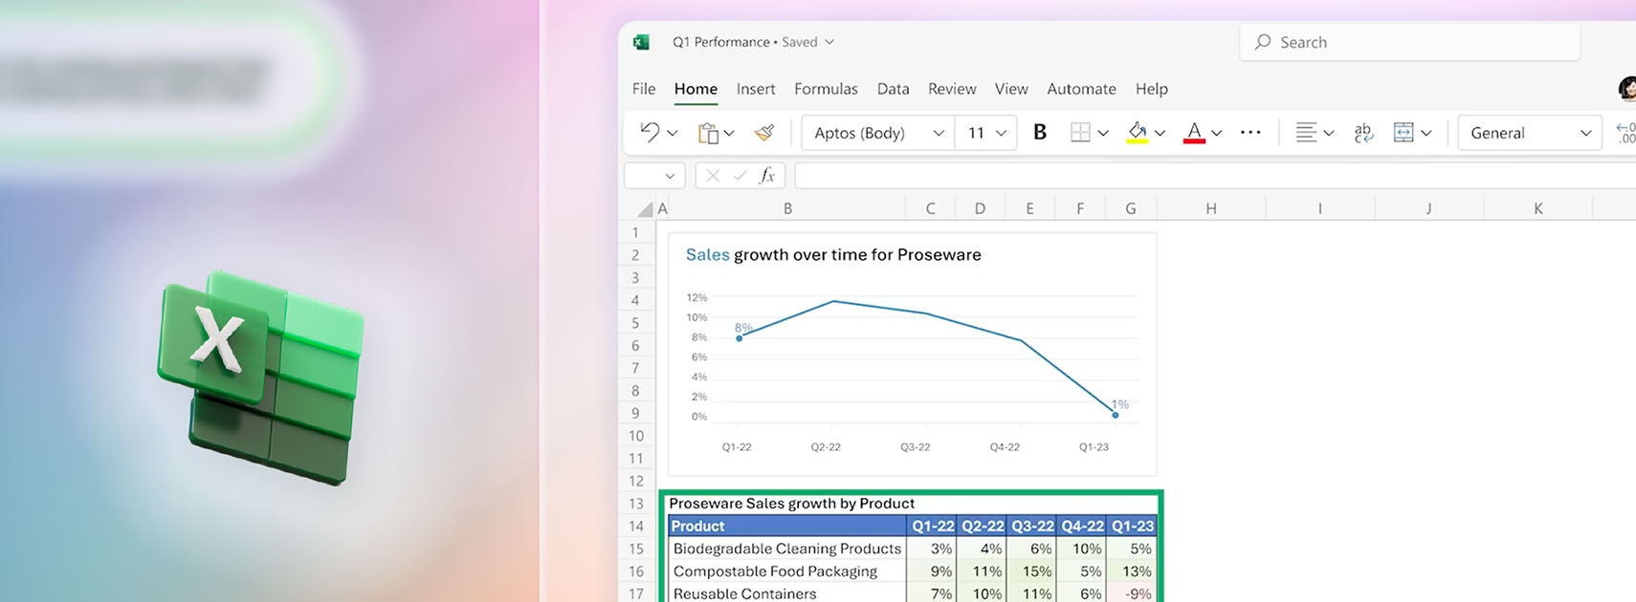Click the text alignment icon
This screenshot has height=602, width=1636.
[1306, 133]
